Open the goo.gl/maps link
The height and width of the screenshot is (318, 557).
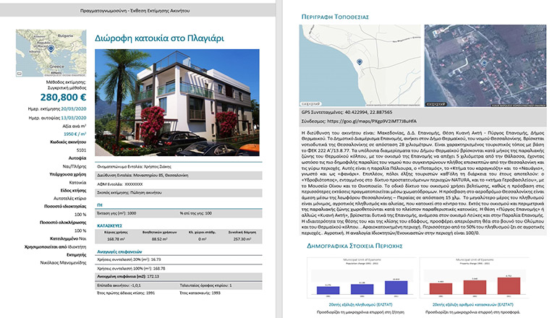pyautogui.click(x=372, y=121)
